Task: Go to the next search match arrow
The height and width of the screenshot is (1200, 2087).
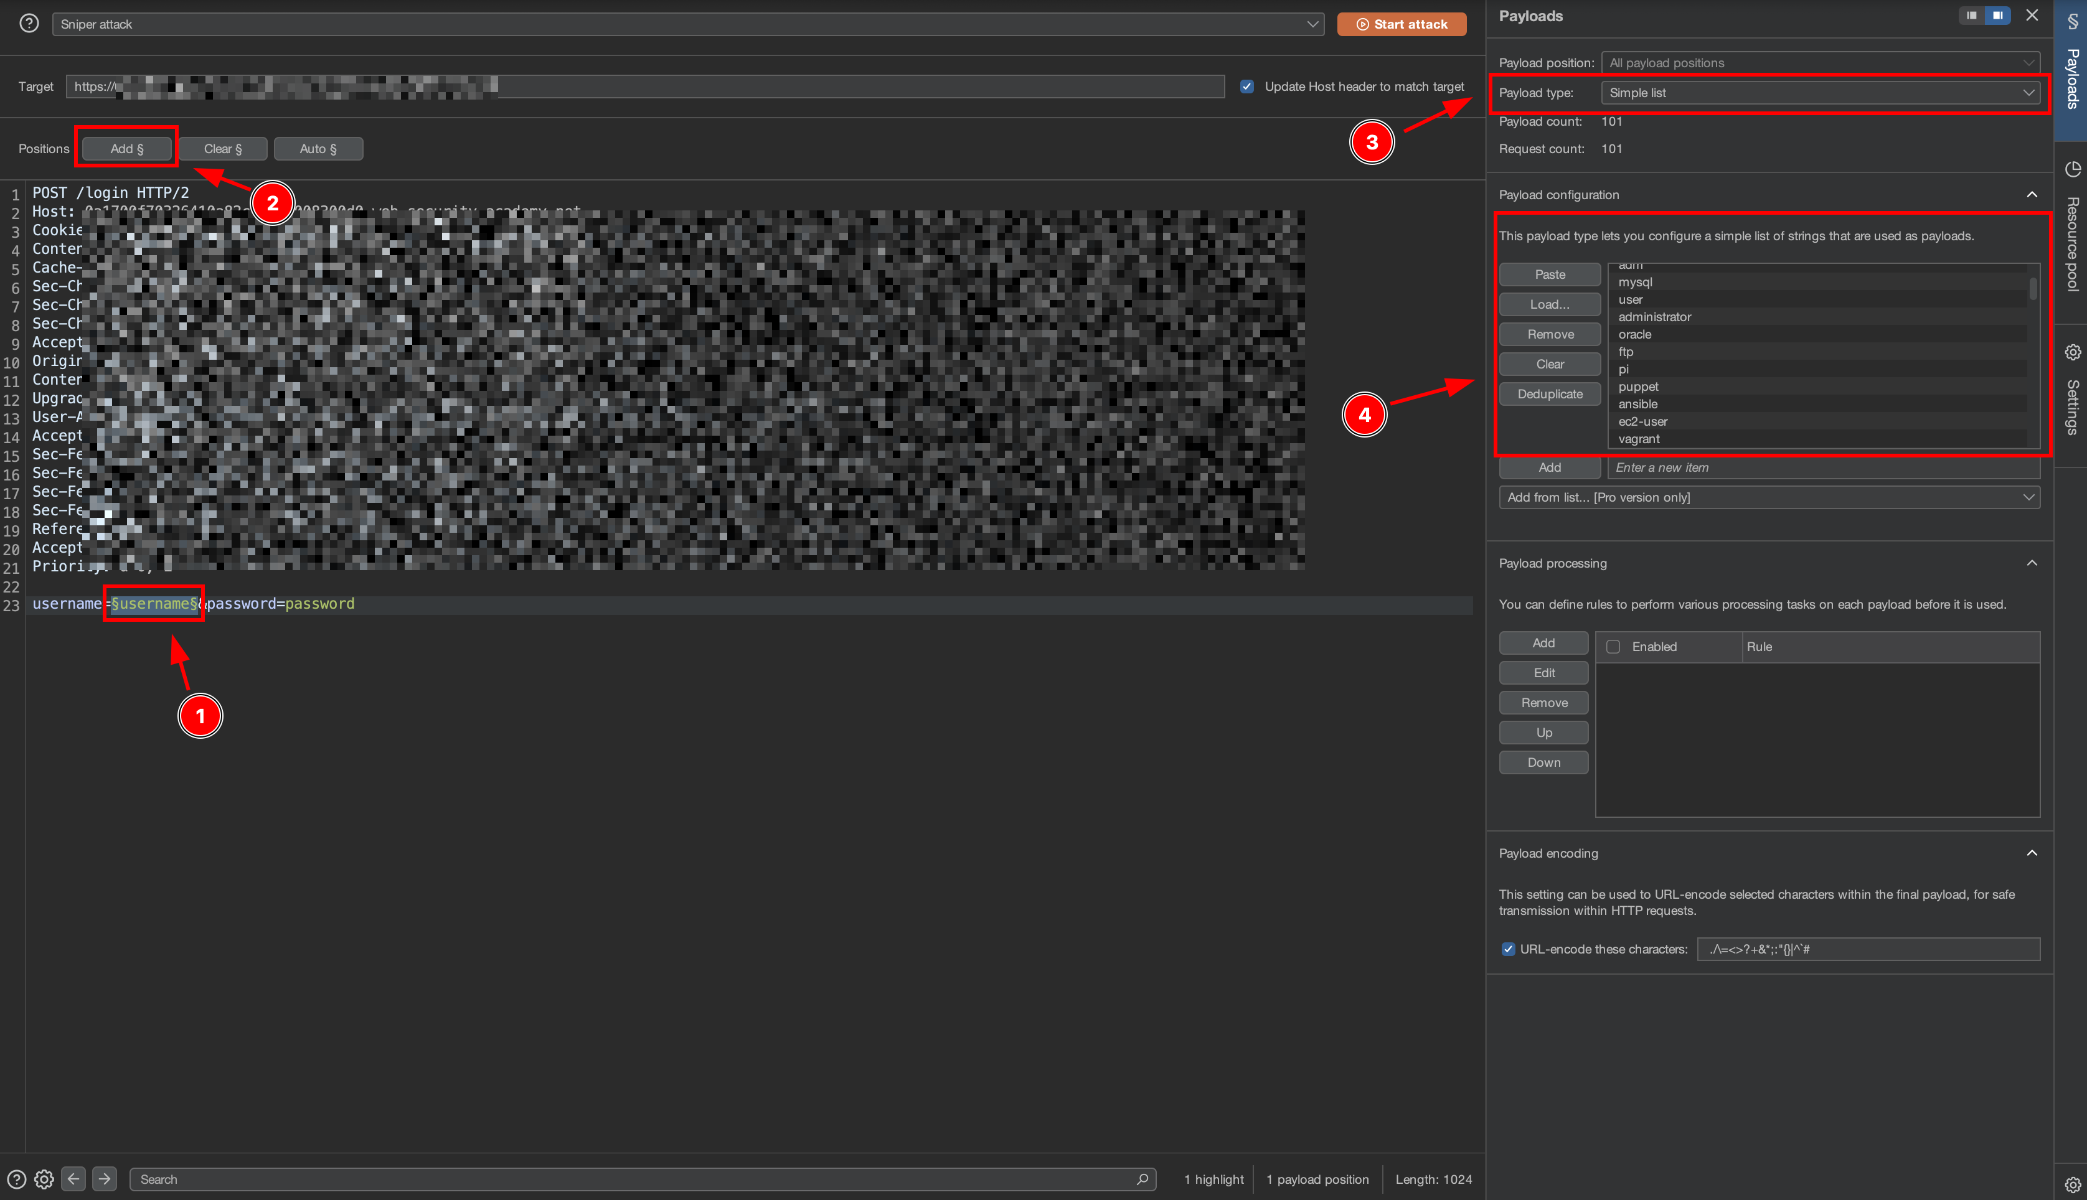Action: pyautogui.click(x=105, y=1179)
